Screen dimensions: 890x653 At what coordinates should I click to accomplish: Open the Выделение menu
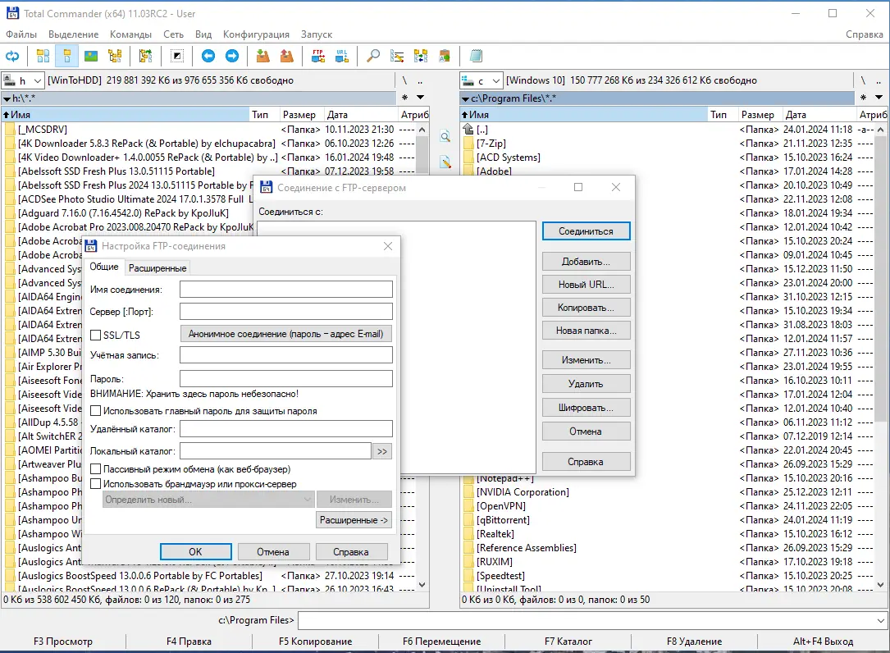point(73,34)
